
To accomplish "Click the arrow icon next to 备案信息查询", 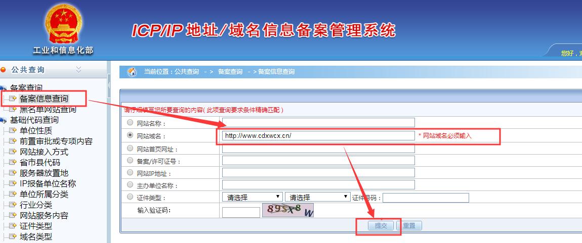I will pos(13,99).
